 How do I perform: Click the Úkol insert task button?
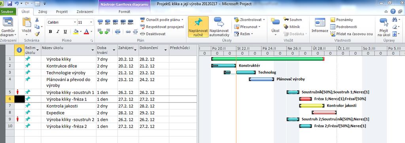[x=275, y=27]
